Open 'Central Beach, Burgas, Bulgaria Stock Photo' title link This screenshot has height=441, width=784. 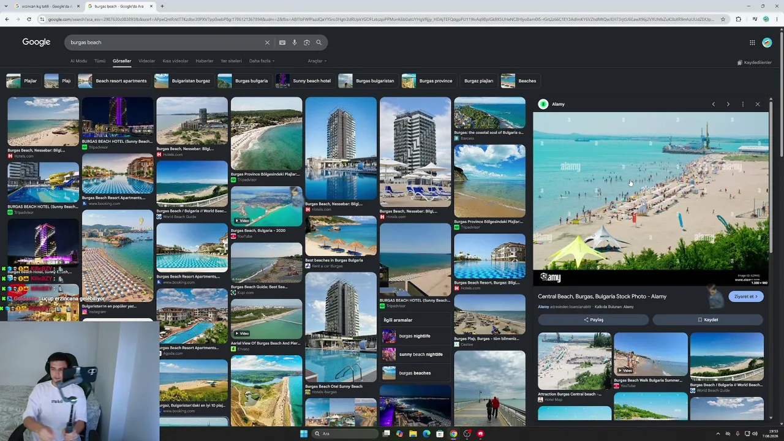click(602, 296)
